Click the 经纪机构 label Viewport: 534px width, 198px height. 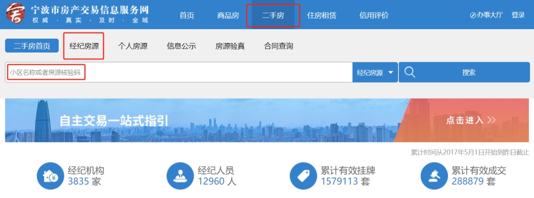tap(86, 170)
